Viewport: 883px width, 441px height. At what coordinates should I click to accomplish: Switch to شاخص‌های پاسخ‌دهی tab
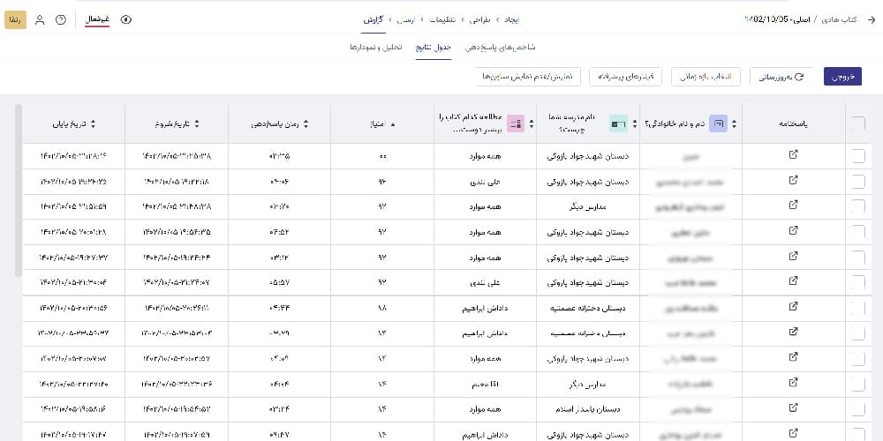click(x=500, y=46)
